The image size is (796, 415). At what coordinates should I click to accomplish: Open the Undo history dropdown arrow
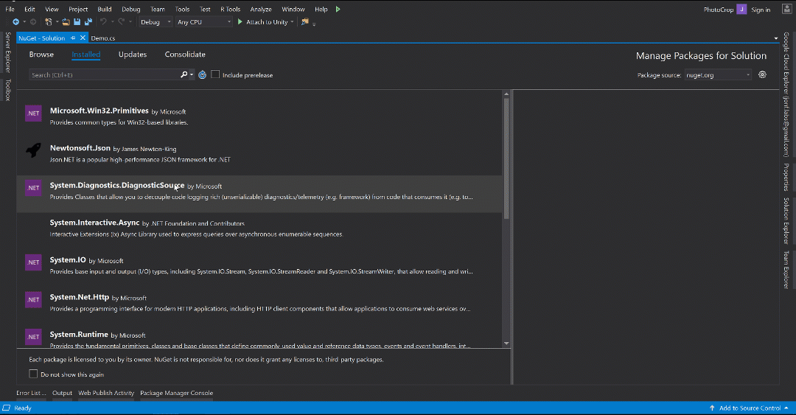pos(112,22)
